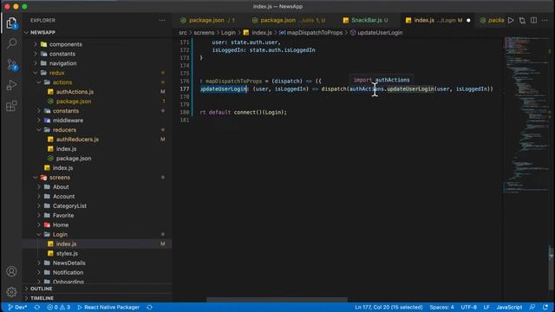Screen dimensions: 555x312
Task: Click the Run Code play button
Action: pos(511,20)
